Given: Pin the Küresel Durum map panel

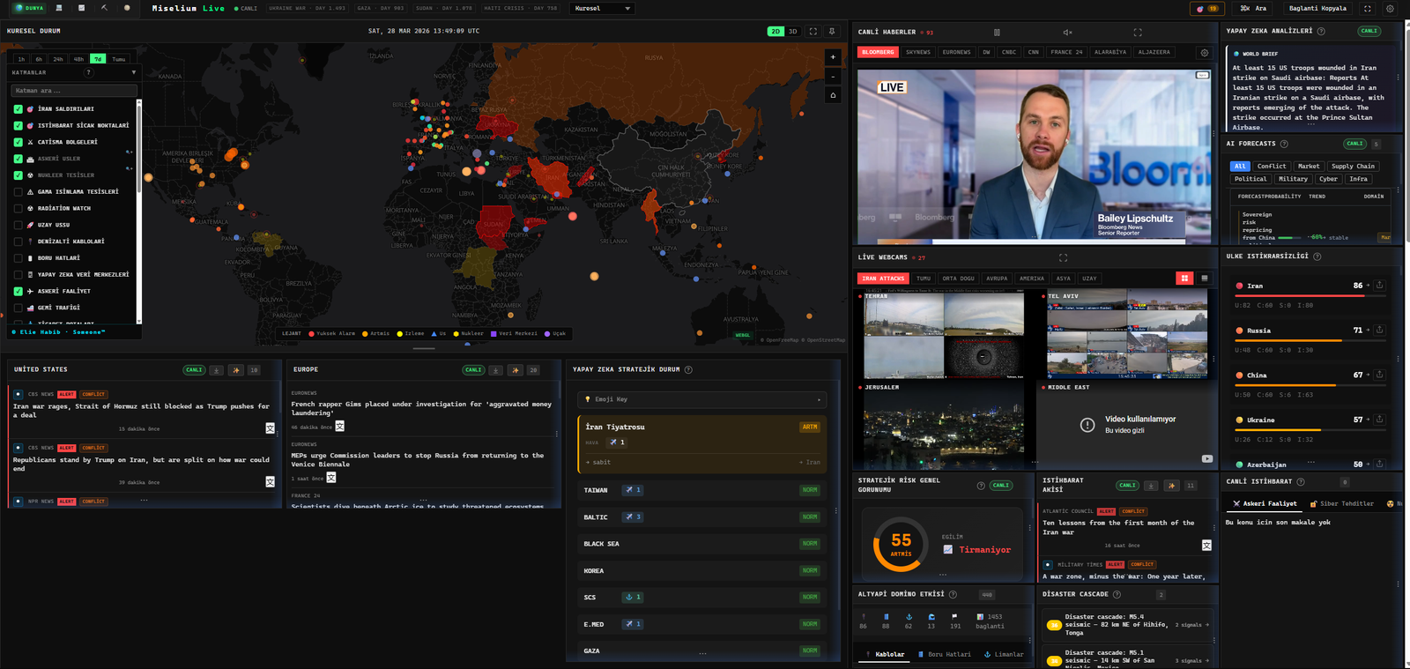Looking at the screenshot, I should pyautogui.click(x=834, y=32).
